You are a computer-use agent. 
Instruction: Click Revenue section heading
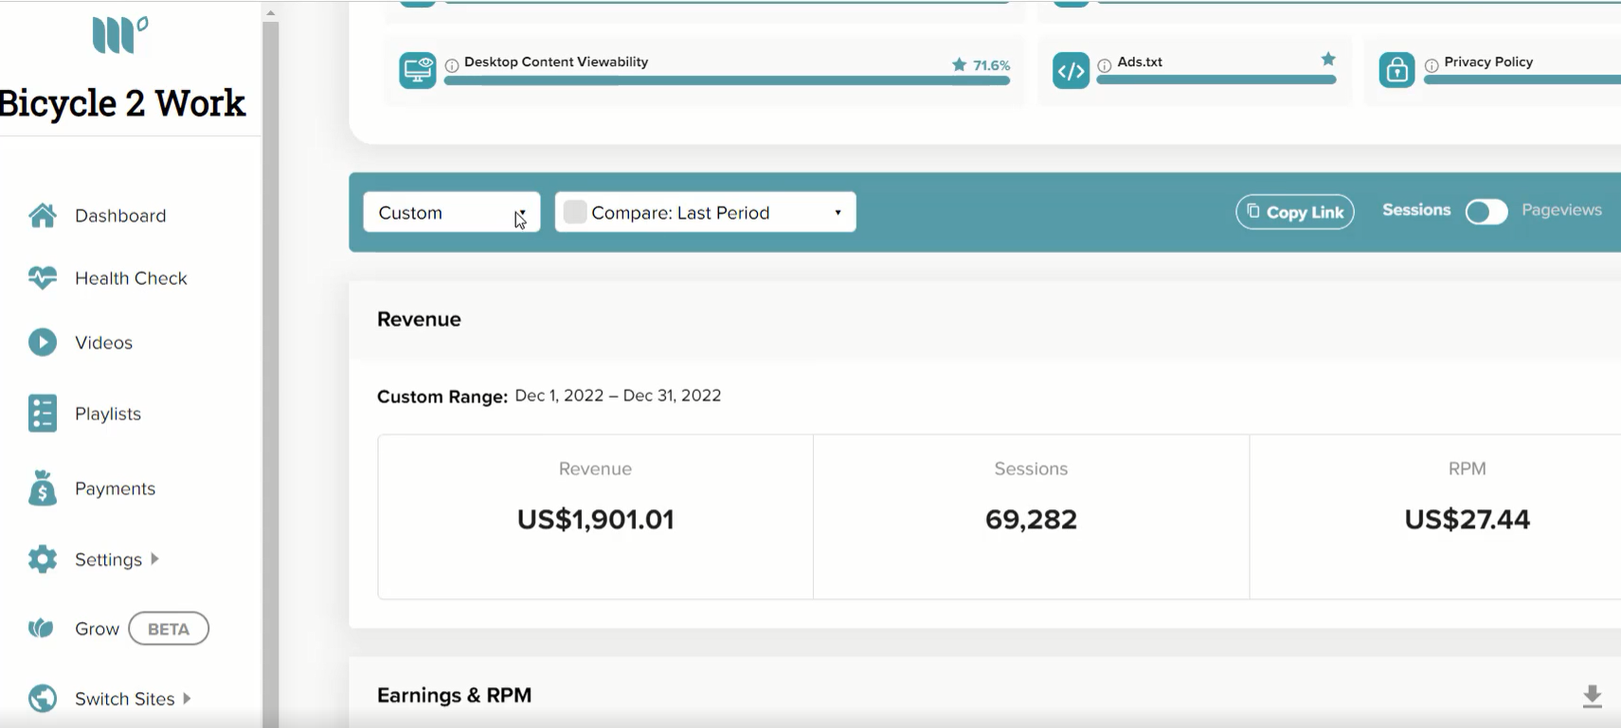pos(419,319)
